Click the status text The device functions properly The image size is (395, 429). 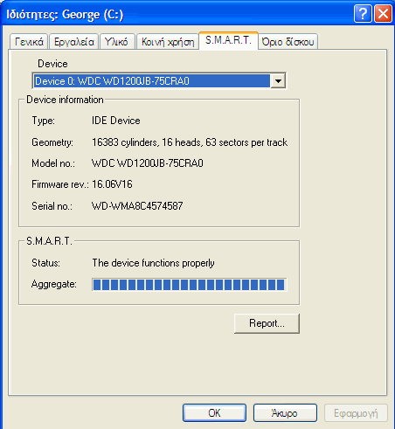(x=153, y=263)
